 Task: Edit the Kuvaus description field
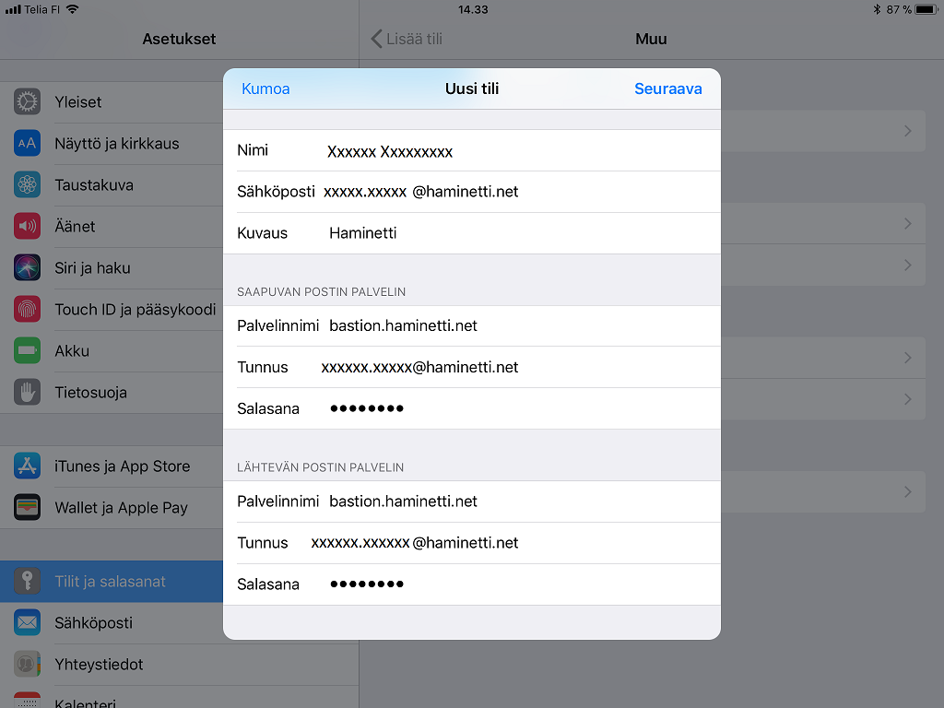click(472, 233)
